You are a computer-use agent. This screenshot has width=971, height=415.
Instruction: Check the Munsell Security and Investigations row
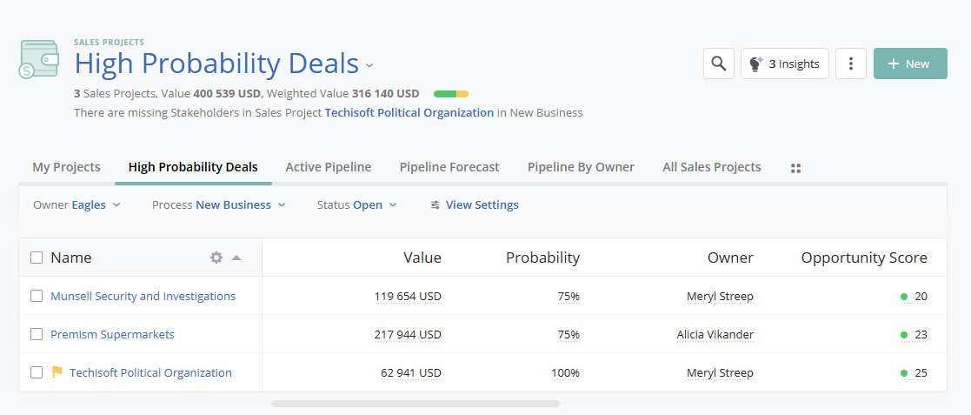point(37,296)
